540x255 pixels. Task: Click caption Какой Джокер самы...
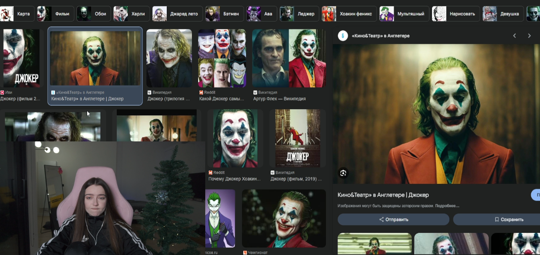point(222,99)
